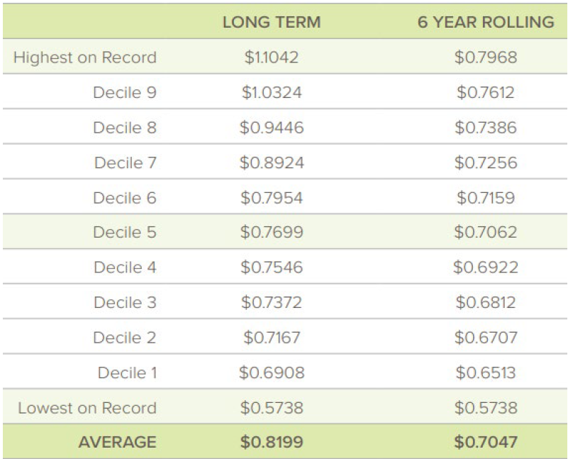The height and width of the screenshot is (459, 568).
Task: Click the $0.8924 Decile 7 long term cell
Action: click(x=272, y=162)
